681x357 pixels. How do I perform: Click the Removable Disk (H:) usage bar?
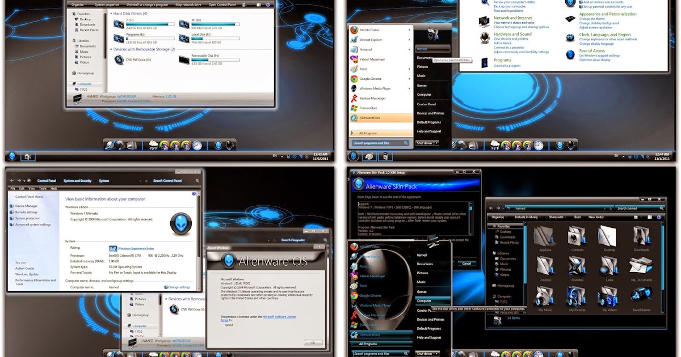(x=216, y=60)
